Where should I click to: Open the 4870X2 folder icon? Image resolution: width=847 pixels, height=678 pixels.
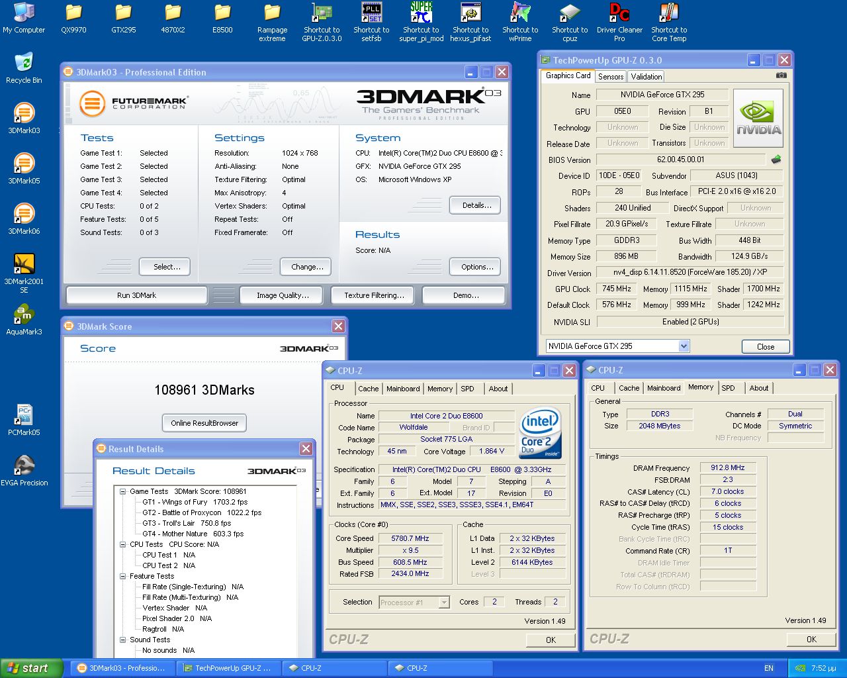173,19
